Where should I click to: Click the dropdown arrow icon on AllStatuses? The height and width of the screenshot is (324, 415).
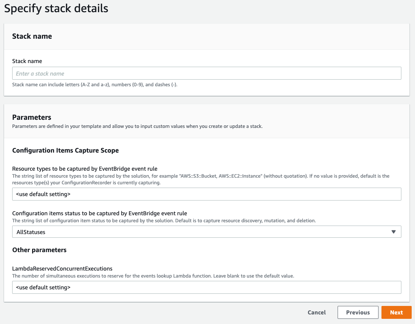click(x=394, y=231)
